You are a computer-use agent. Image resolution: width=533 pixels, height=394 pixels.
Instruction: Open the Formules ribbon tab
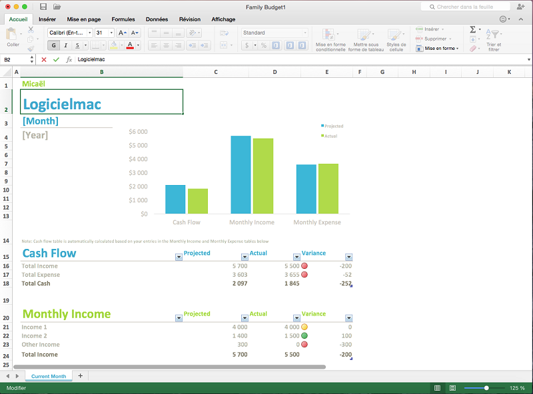coord(123,19)
